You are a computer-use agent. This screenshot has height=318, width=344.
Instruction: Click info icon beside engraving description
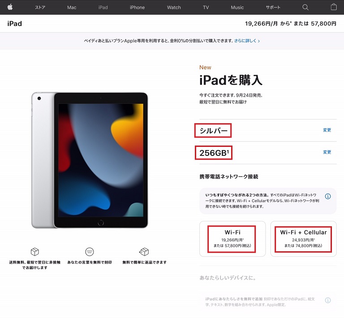click(328, 300)
